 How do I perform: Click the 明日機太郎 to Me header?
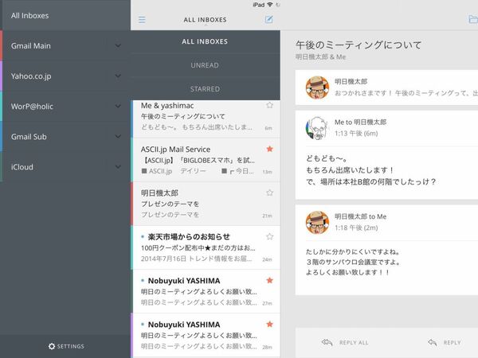click(360, 216)
